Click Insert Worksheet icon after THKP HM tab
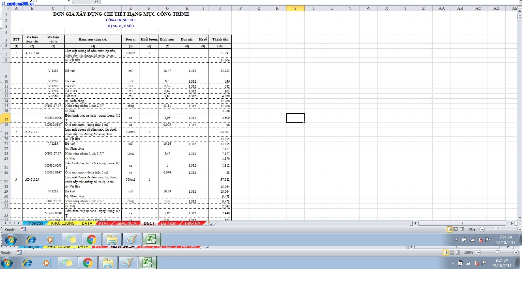 (x=210, y=223)
